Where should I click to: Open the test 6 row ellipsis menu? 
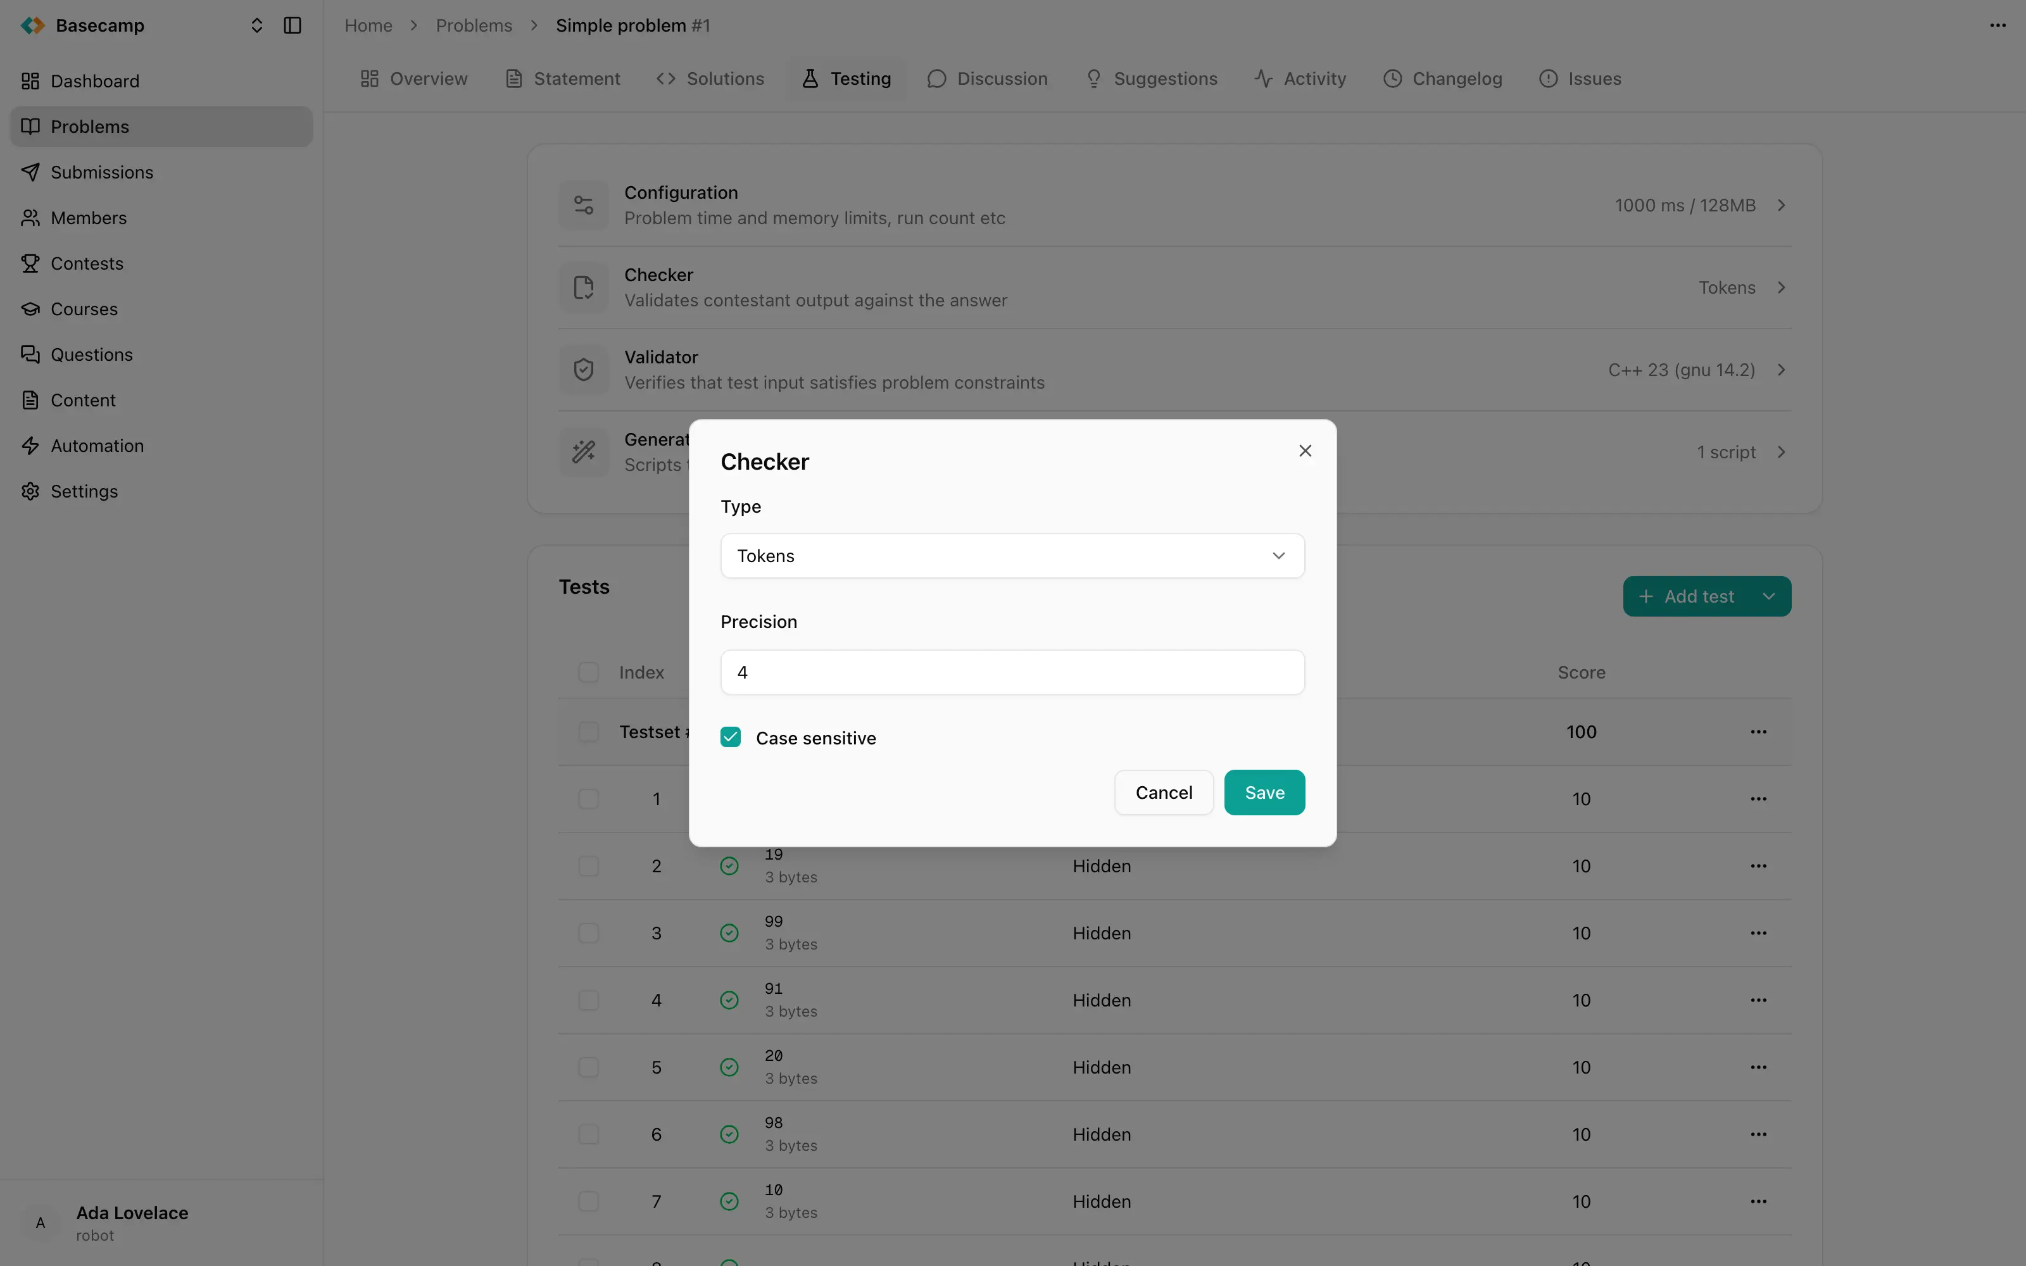pos(1758,1134)
